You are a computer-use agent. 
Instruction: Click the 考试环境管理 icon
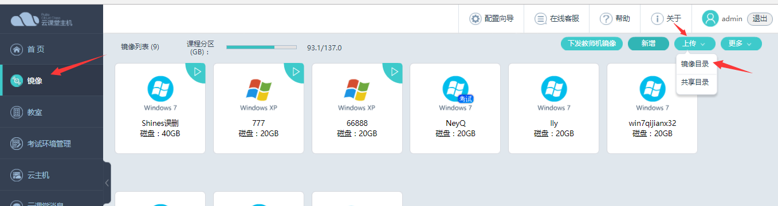tap(17, 144)
